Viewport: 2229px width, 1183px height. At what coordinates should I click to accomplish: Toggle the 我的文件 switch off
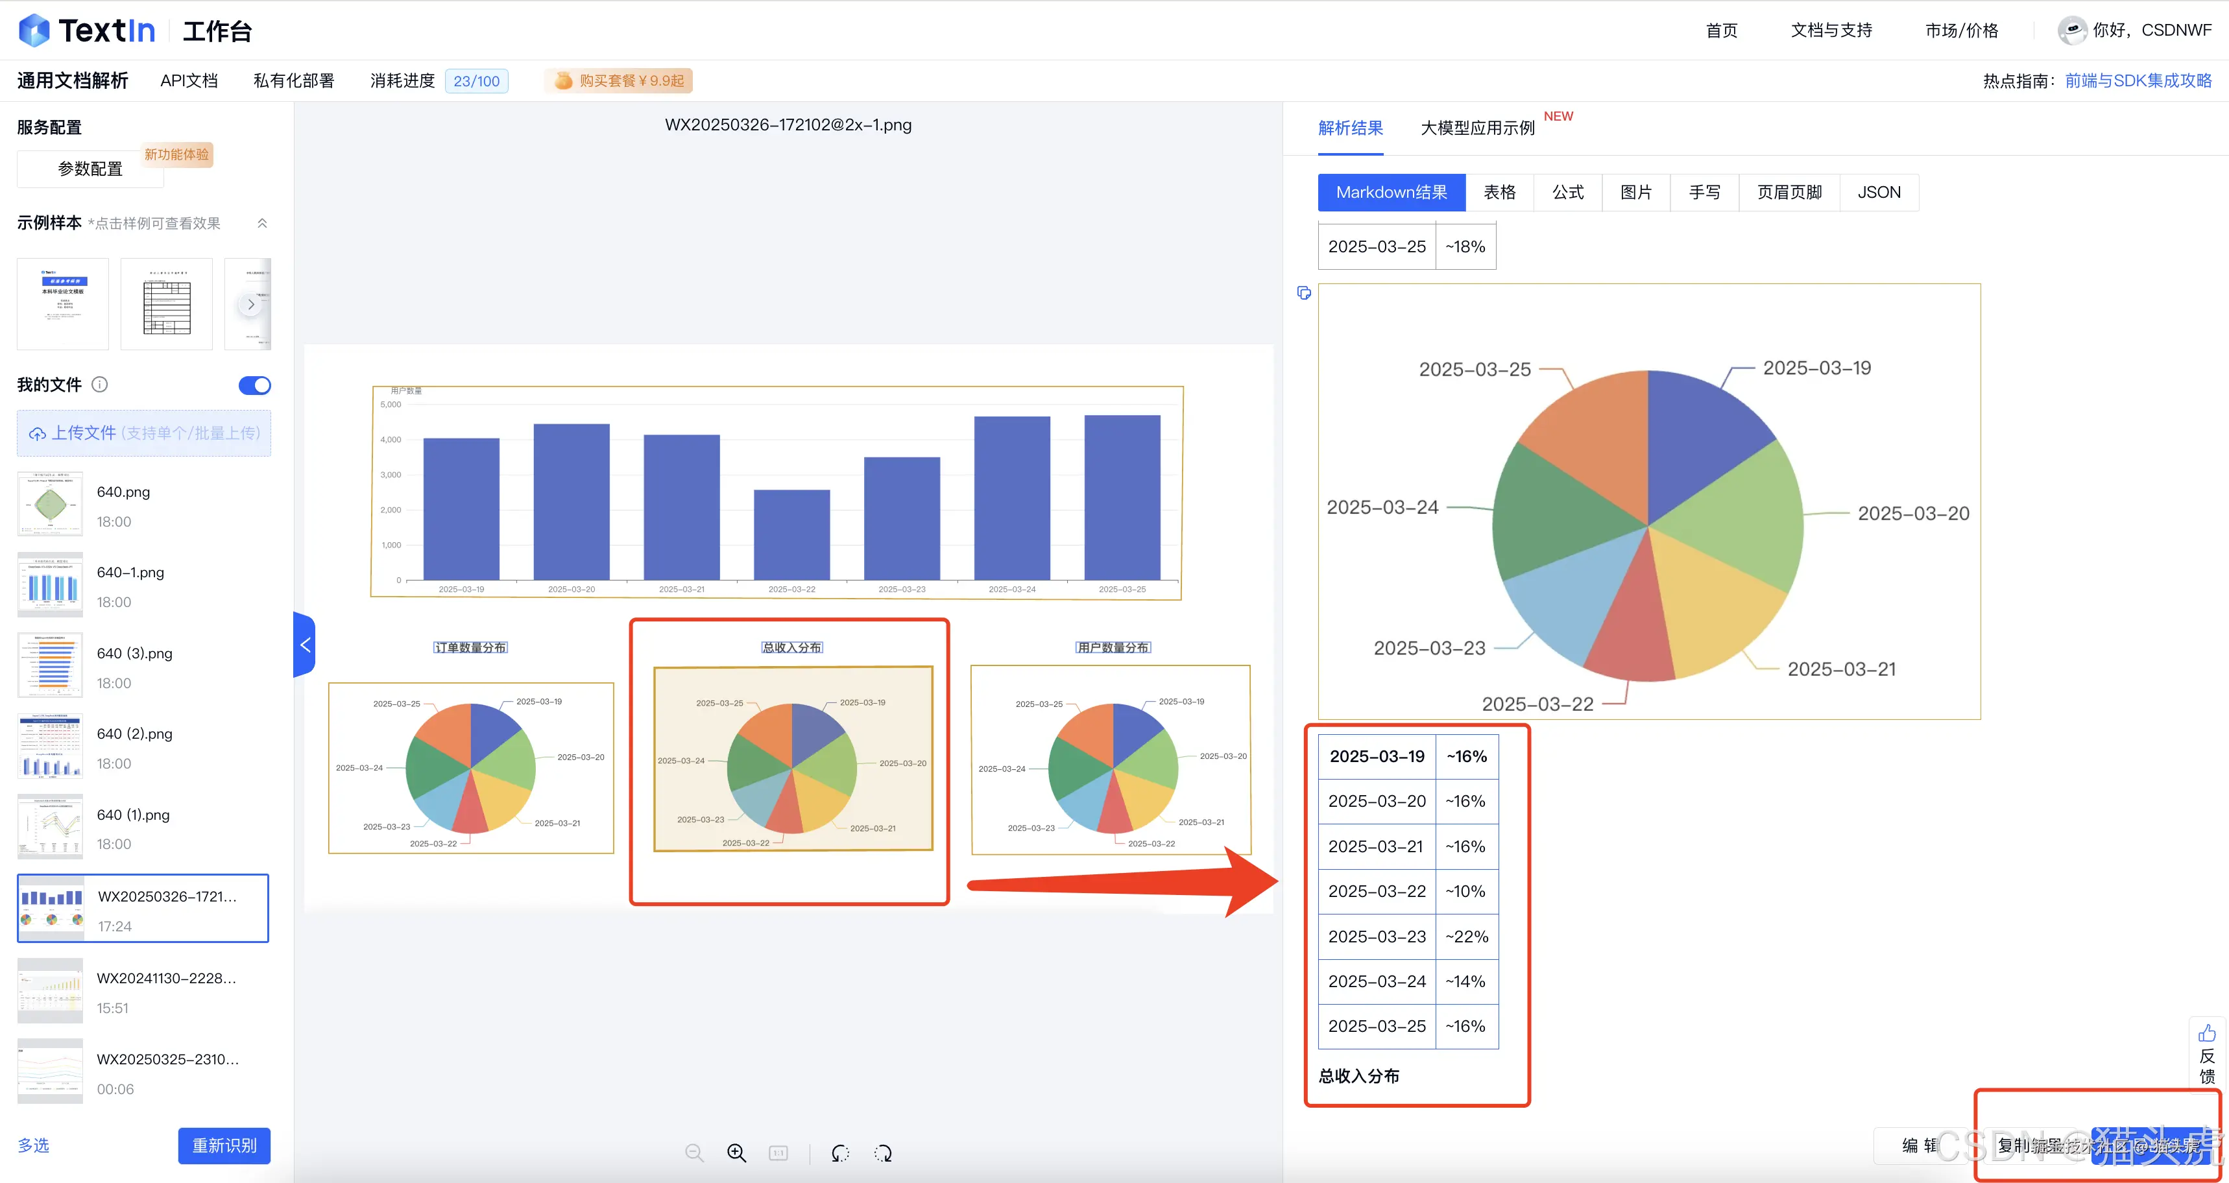click(x=254, y=385)
